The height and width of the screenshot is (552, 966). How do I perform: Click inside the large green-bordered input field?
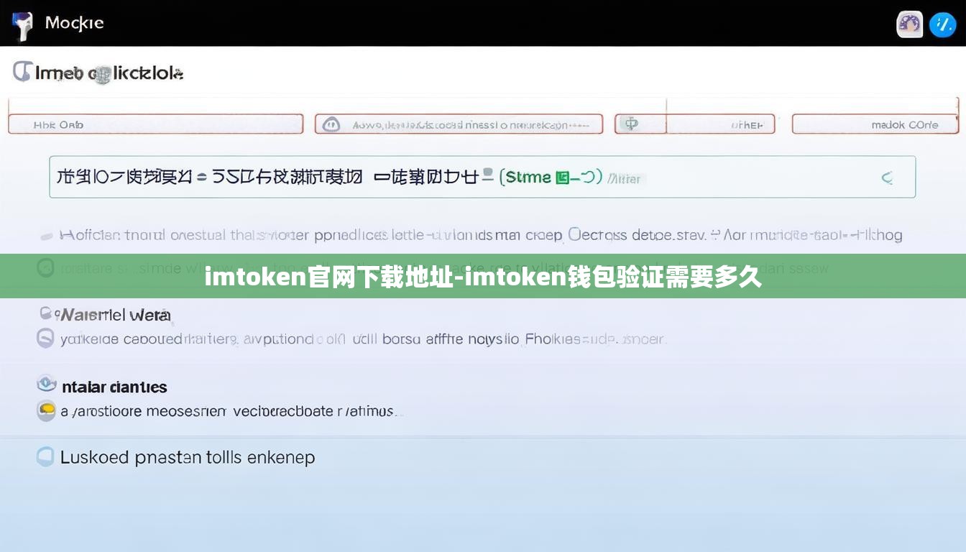click(482, 177)
